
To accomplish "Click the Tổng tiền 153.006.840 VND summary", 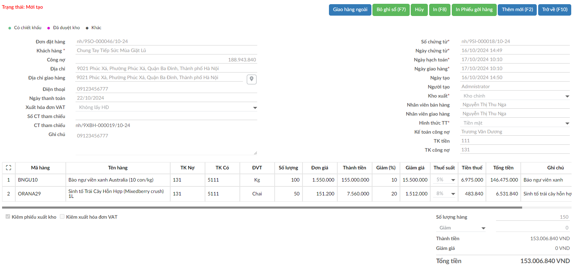I will [503, 261].
